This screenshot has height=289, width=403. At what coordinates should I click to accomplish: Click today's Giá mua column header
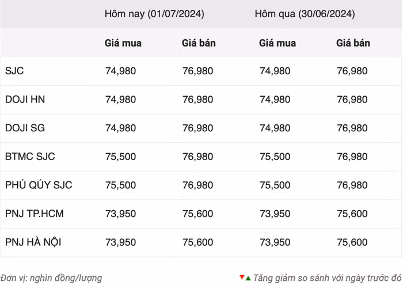coord(123,43)
